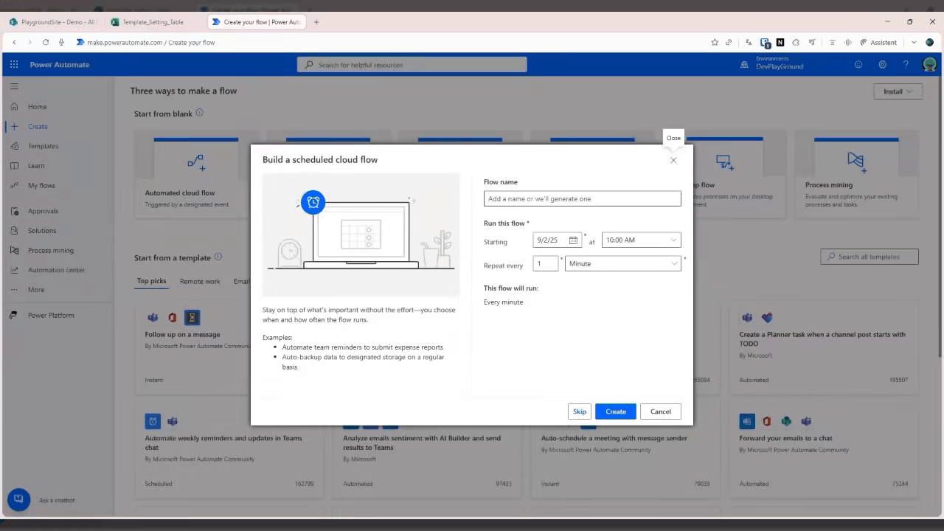944x531 pixels.
Task: Open the Settings gear icon
Action: (882, 65)
